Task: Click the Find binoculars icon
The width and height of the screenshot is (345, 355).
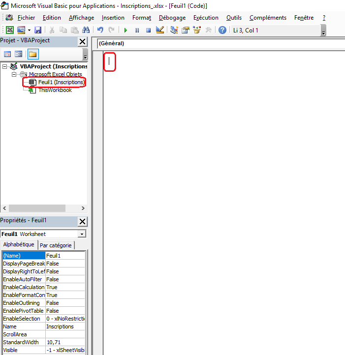Action: point(86,30)
